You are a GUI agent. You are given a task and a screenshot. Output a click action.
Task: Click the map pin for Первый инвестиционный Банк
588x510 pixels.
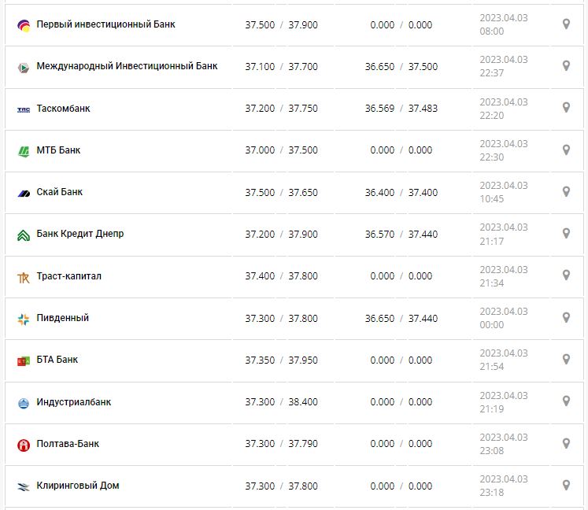[x=566, y=24]
